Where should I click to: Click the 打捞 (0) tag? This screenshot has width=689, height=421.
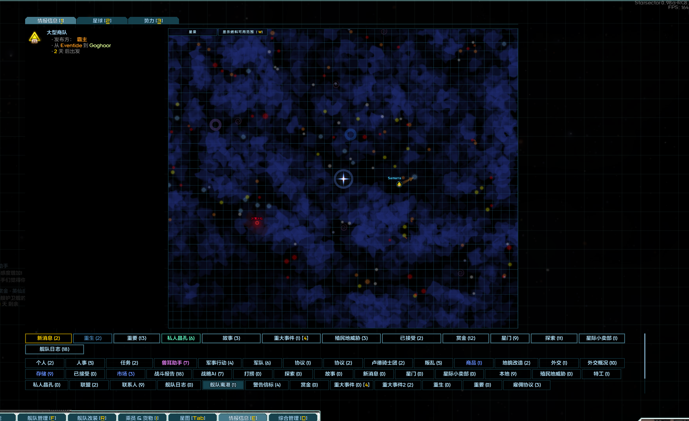tap(253, 374)
